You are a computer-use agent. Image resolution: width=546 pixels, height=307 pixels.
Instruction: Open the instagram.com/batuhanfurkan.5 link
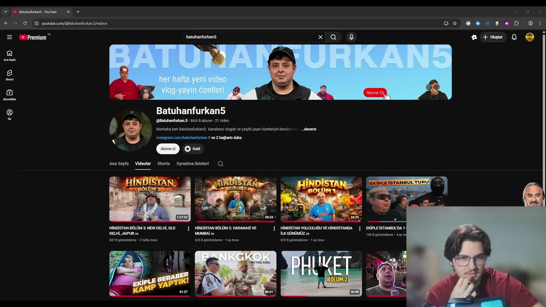(x=183, y=138)
